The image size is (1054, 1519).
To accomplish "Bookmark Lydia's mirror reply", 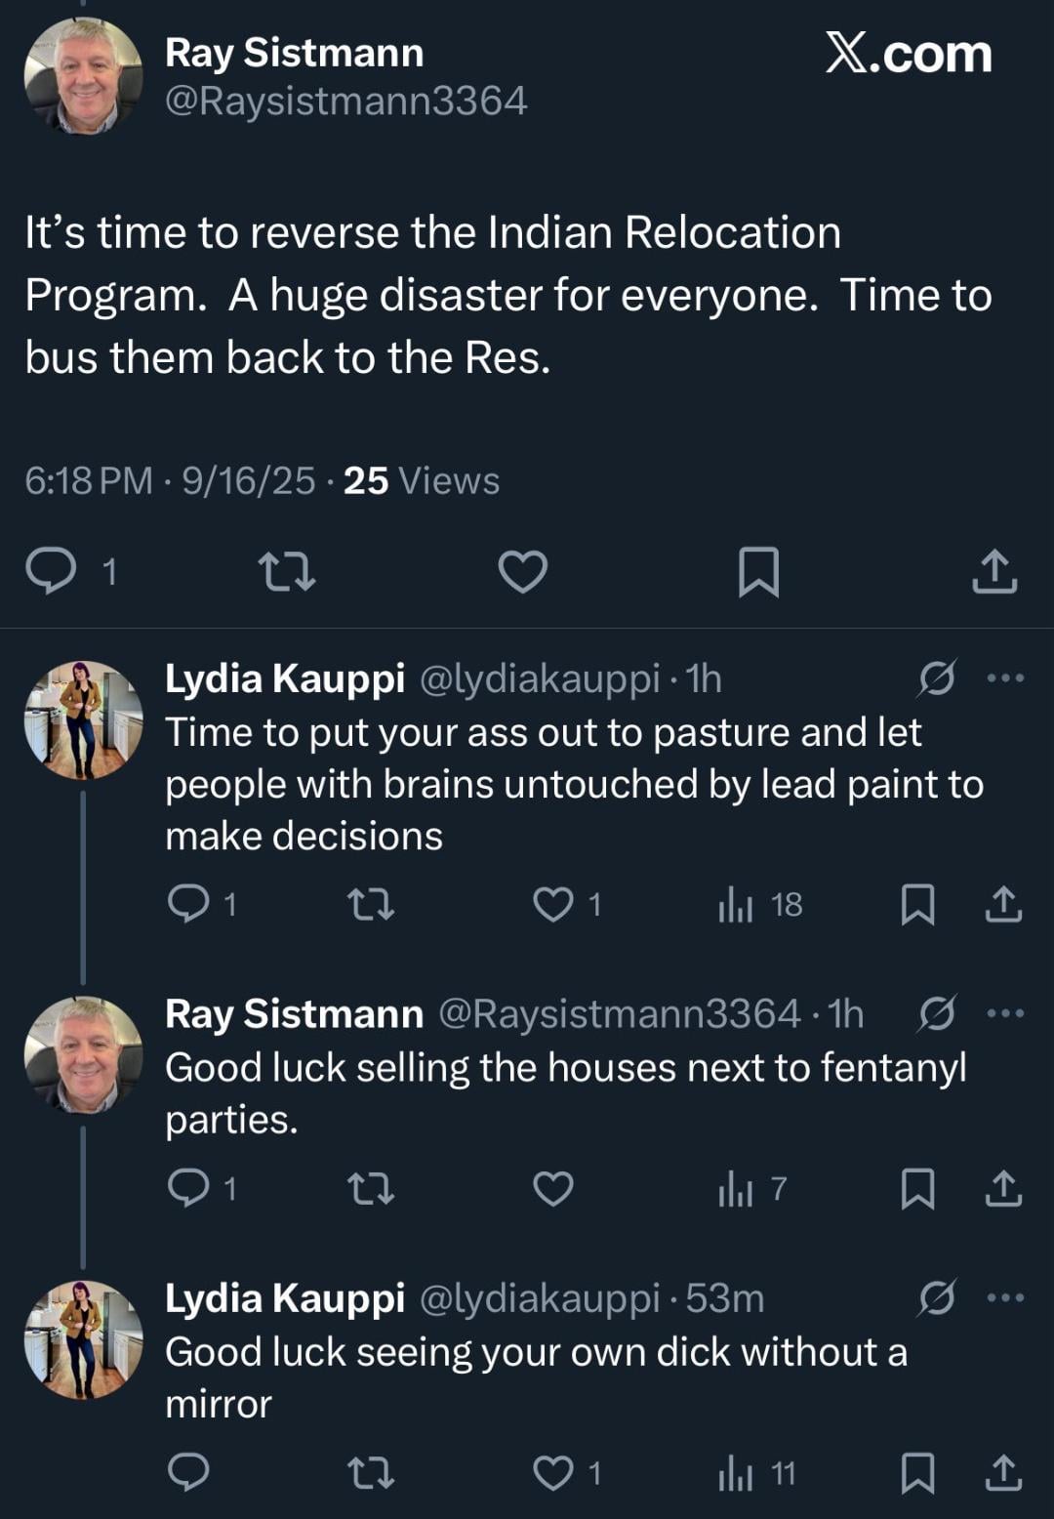I will tap(917, 1473).
